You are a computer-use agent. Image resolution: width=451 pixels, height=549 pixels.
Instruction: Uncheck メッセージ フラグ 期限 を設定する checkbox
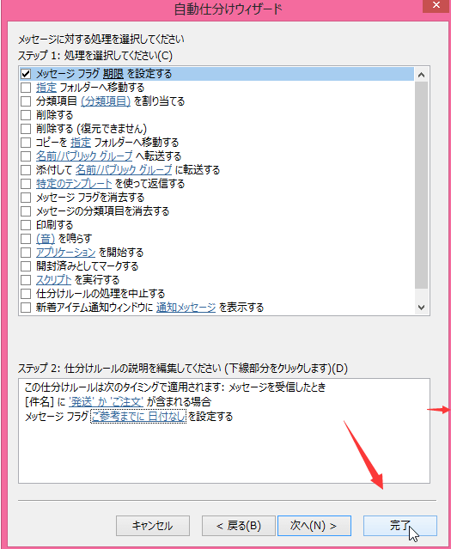click(x=26, y=74)
